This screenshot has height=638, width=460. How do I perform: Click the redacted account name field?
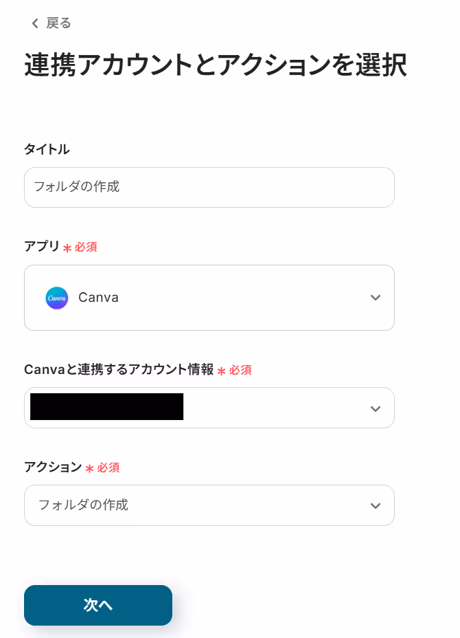click(x=106, y=406)
